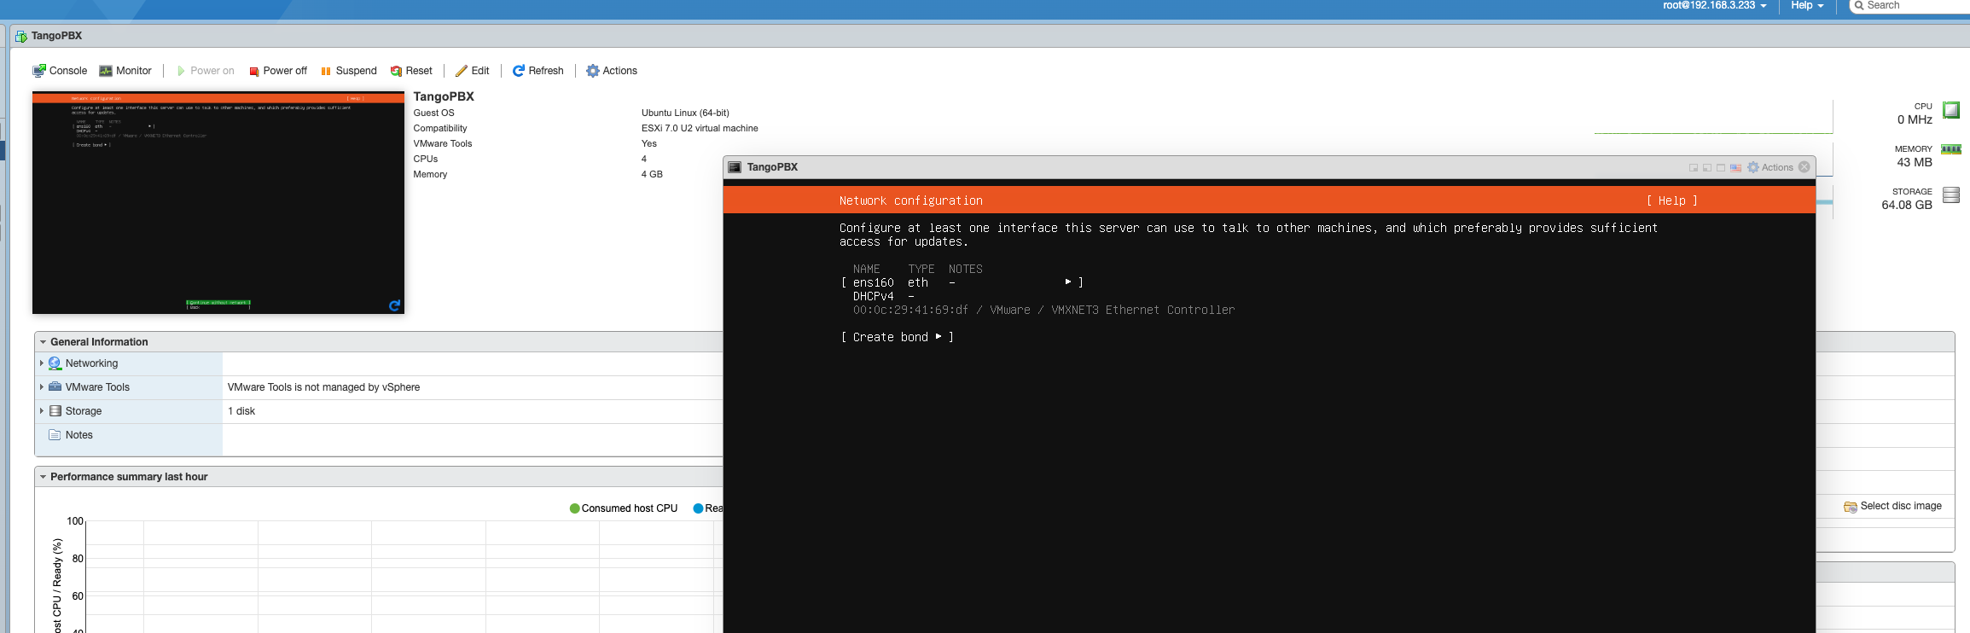Click the magnifier icon in the Search box
Viewport: 1970px width, 633px height.
point(1859,6)
